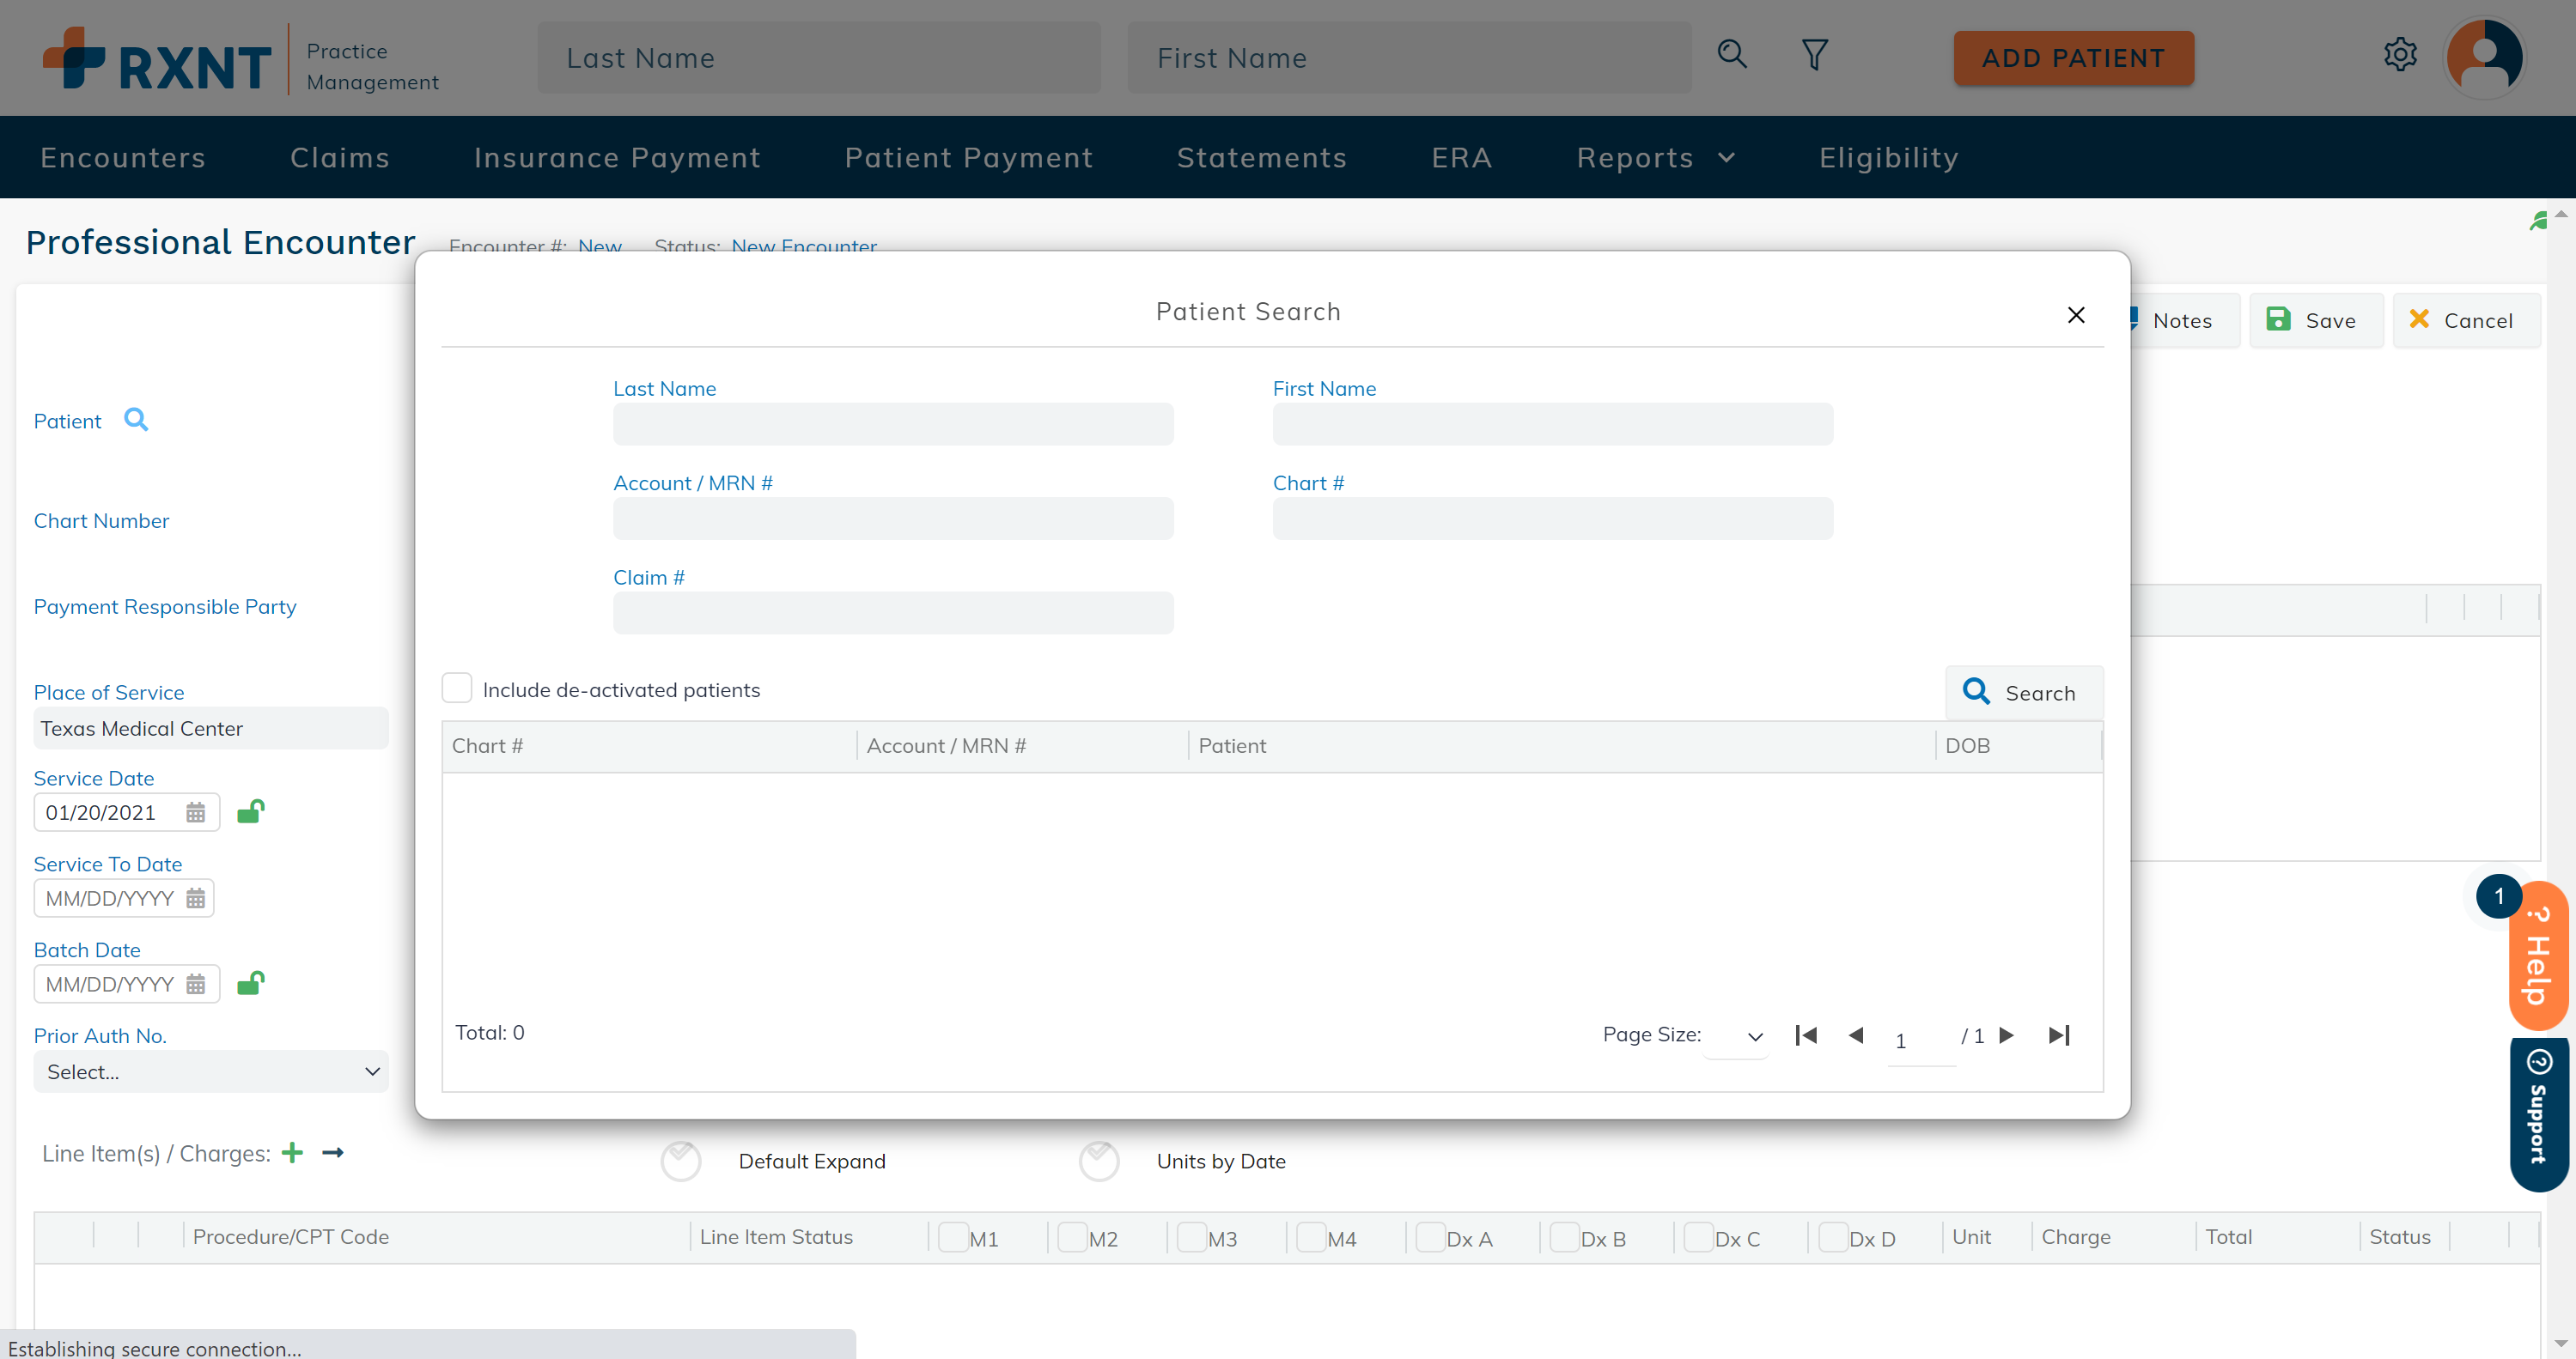Check the M1 column checkbox
The height and width of the screenshot is (1359, 2576).
(x=953, y=1236)
